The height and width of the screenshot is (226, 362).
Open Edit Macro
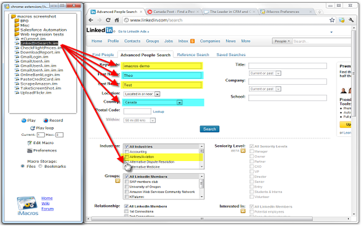click(40, 143)
